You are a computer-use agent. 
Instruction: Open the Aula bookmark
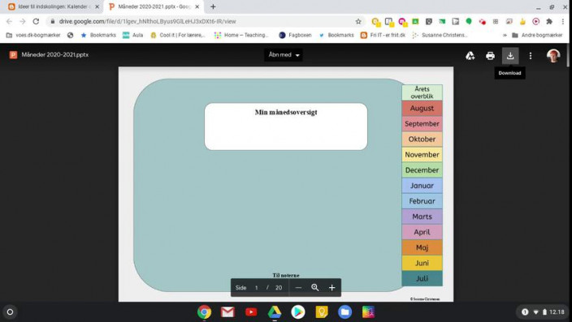tap(132, 36)
